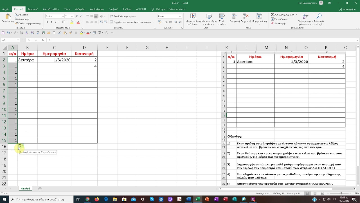The width and height of the screenshot is (360, 203).
Task: Toggle Bold formatting in the ribbon
Action: click(48, 22)
